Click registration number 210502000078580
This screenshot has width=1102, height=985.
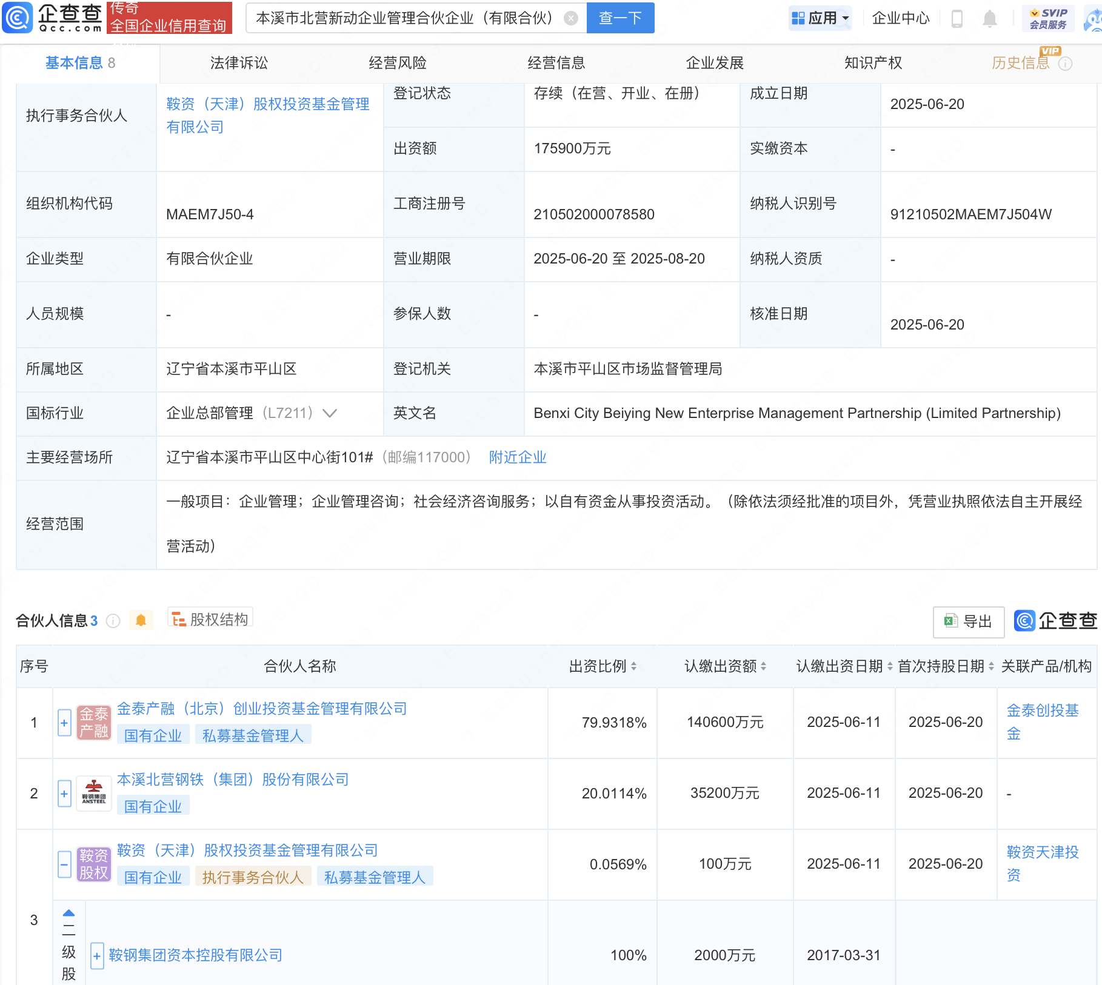pyautogui.click(x=594, y=214)
